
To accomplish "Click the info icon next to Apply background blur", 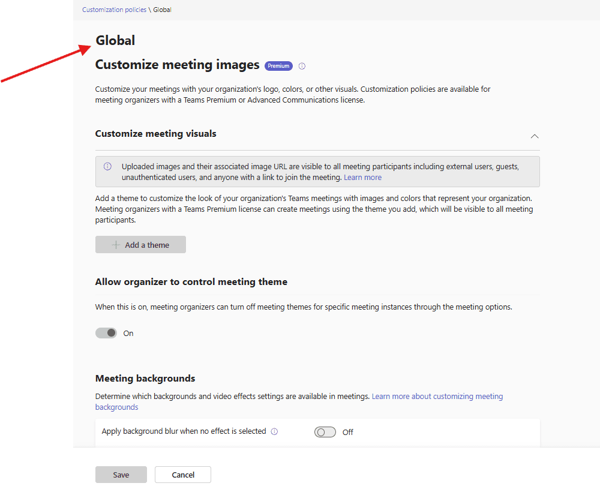I will 274,431.
